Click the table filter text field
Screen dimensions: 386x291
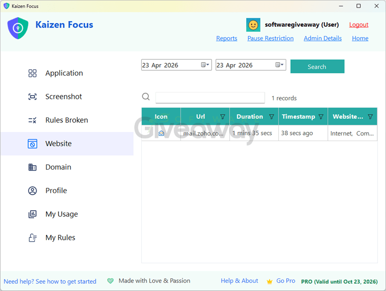click(x=210, y=97)
